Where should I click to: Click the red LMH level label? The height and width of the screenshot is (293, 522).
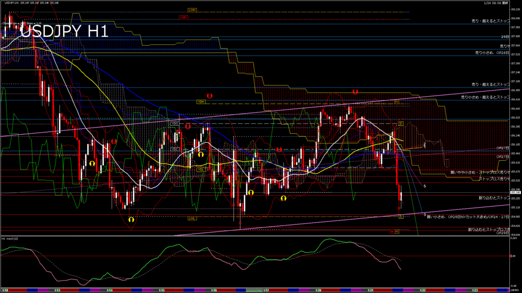[183, 17]
